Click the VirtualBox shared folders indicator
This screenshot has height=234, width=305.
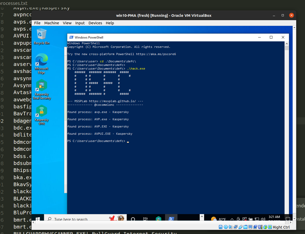pos(245,227)
